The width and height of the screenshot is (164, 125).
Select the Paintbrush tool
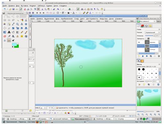(26, 32)
